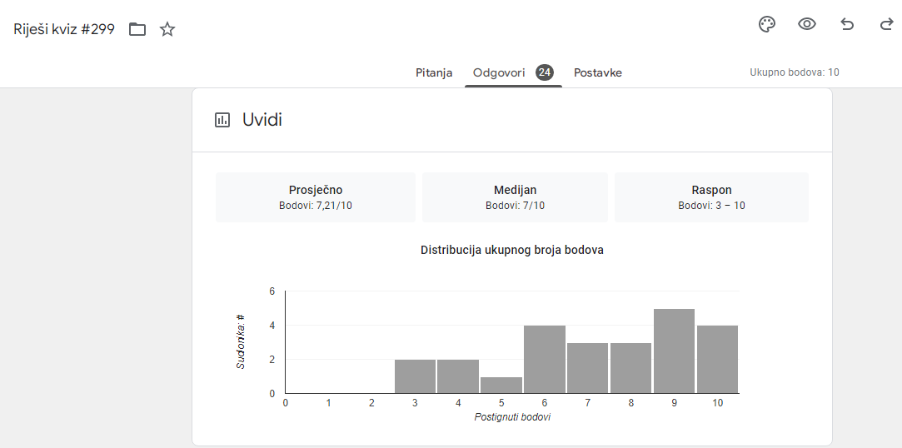Star the form 'Riješi kviz #299'
This screenshot has height=448, width=902.
click(167, 29)
